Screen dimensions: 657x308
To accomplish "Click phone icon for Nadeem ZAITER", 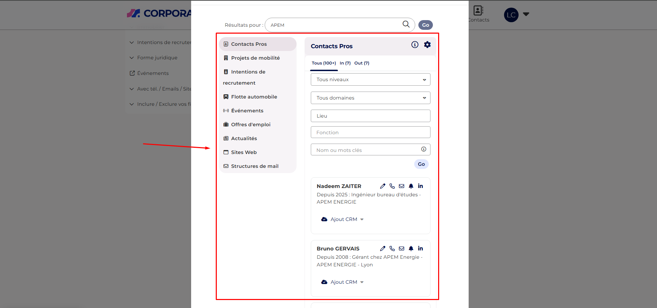I will [x=392, y=186].
